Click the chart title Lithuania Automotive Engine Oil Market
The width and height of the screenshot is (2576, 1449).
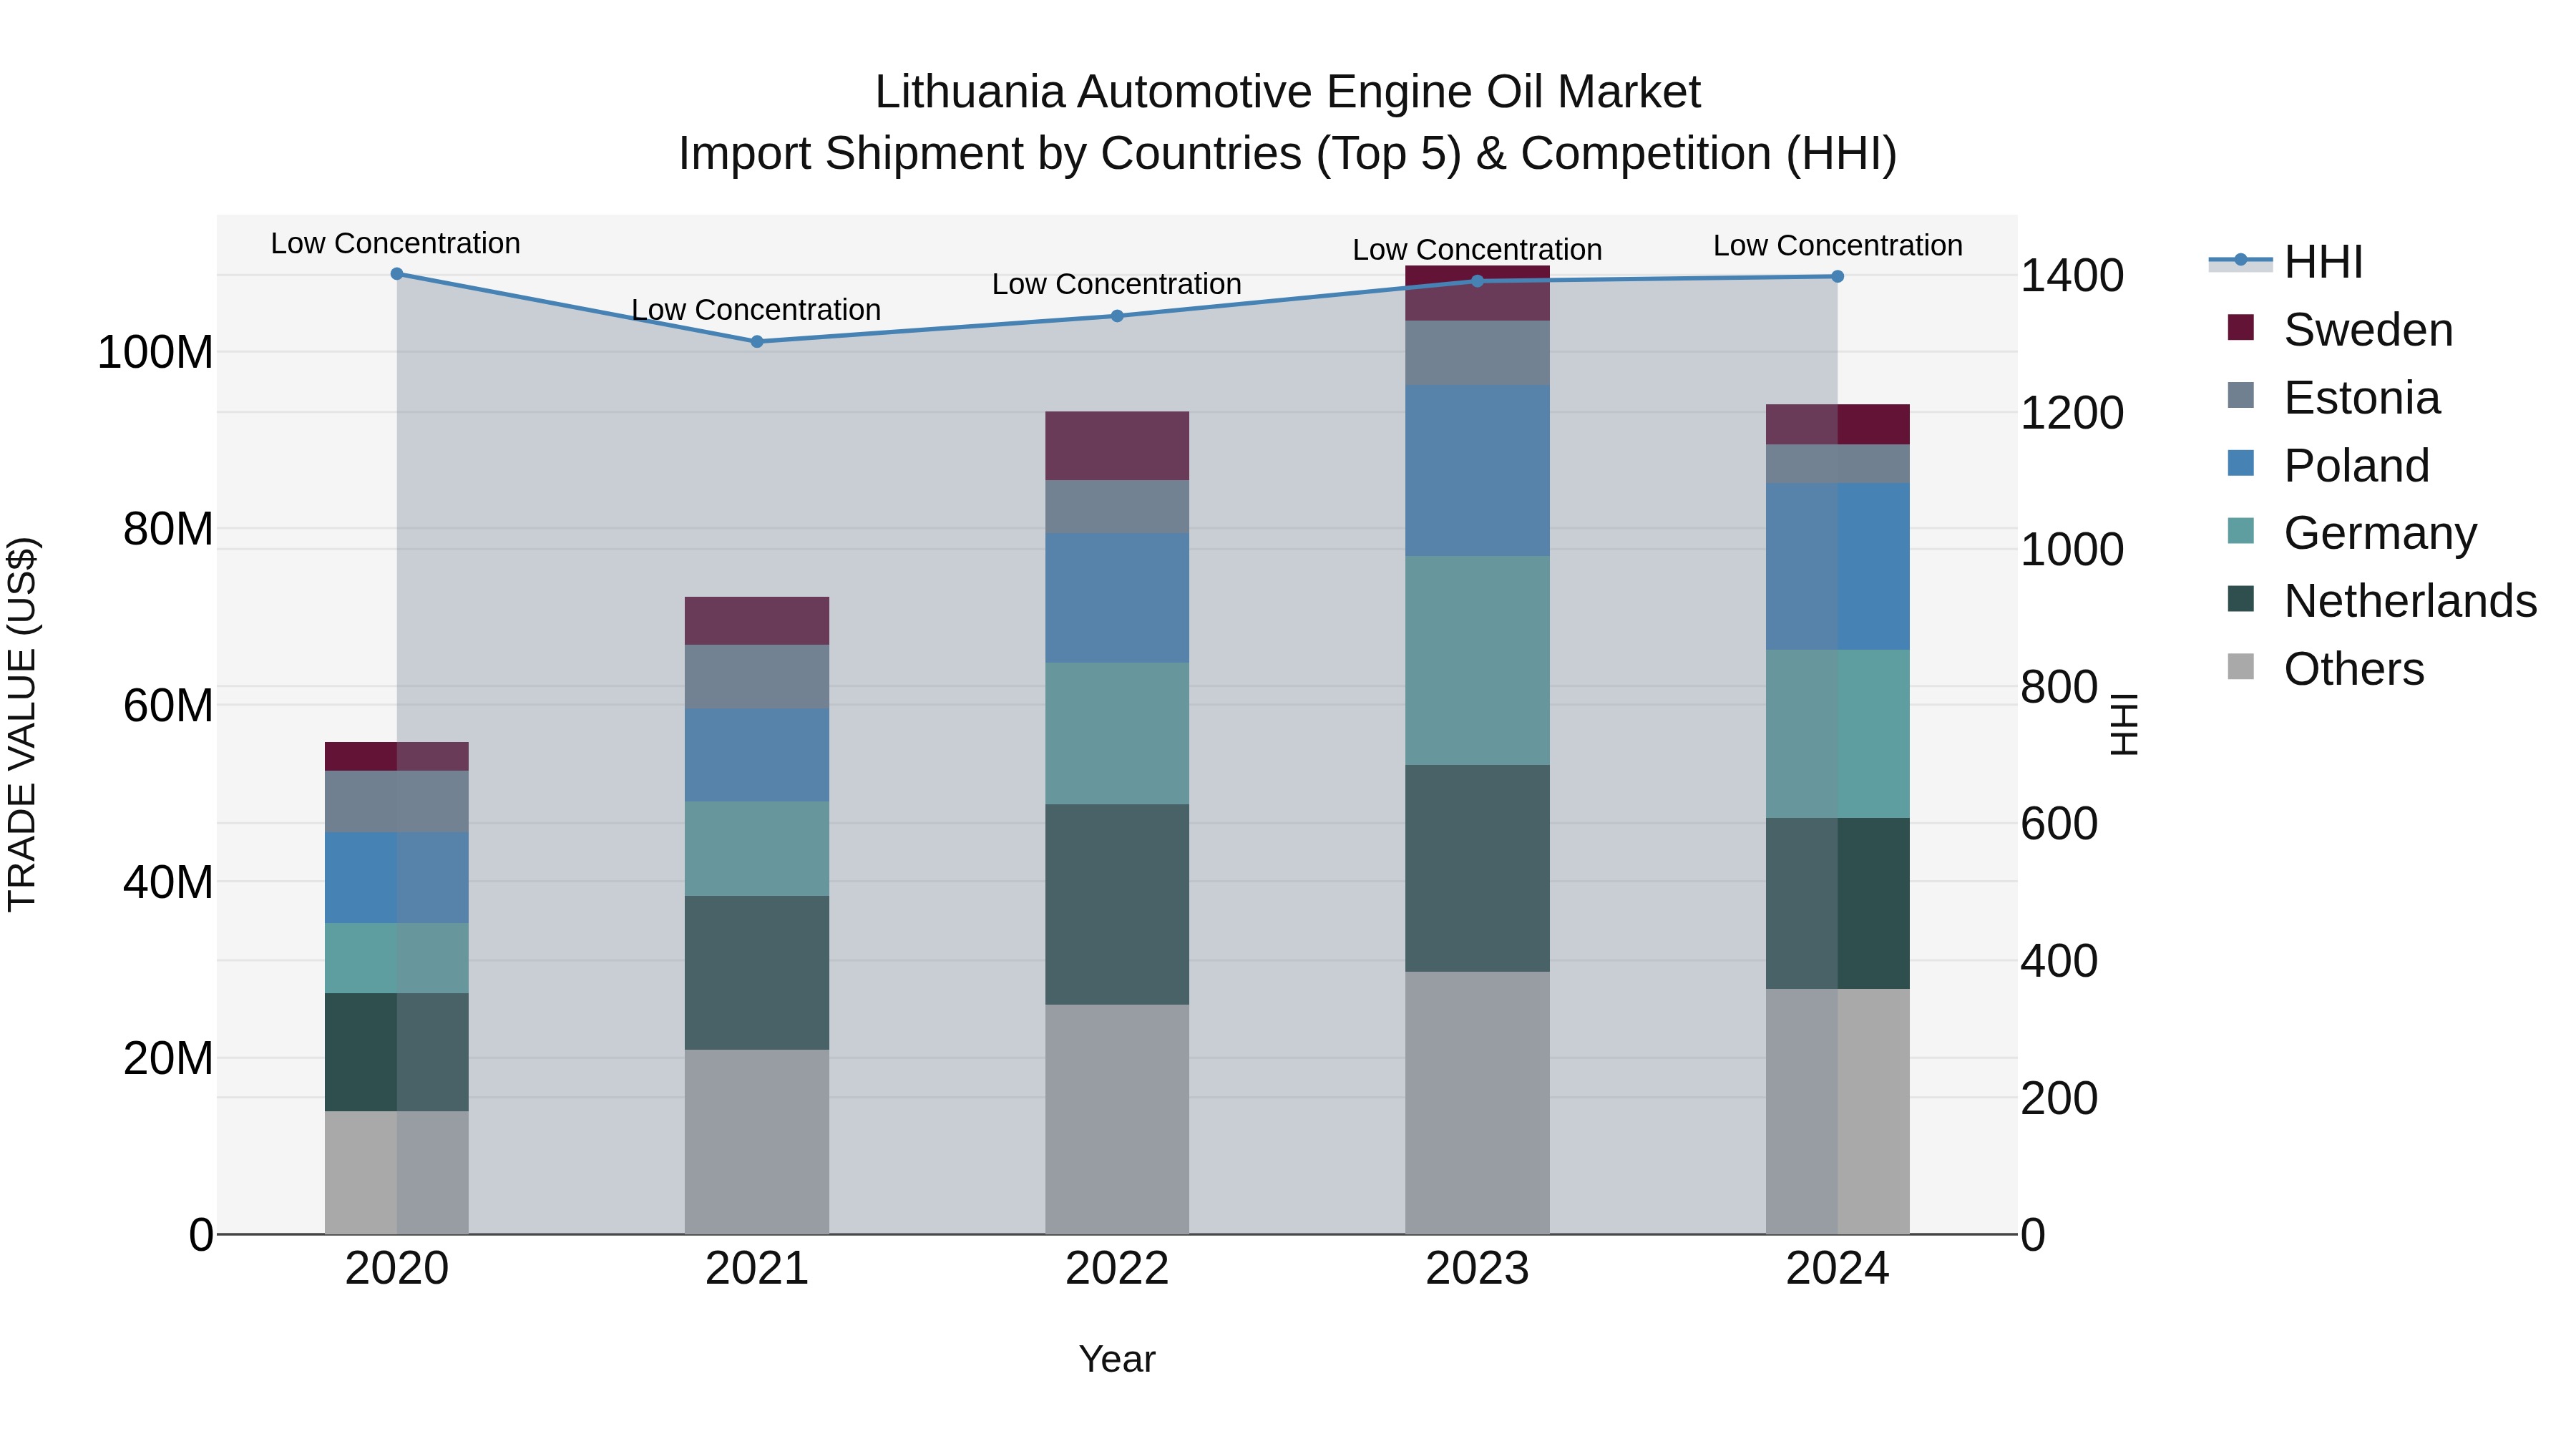[x=1288, y=92]
